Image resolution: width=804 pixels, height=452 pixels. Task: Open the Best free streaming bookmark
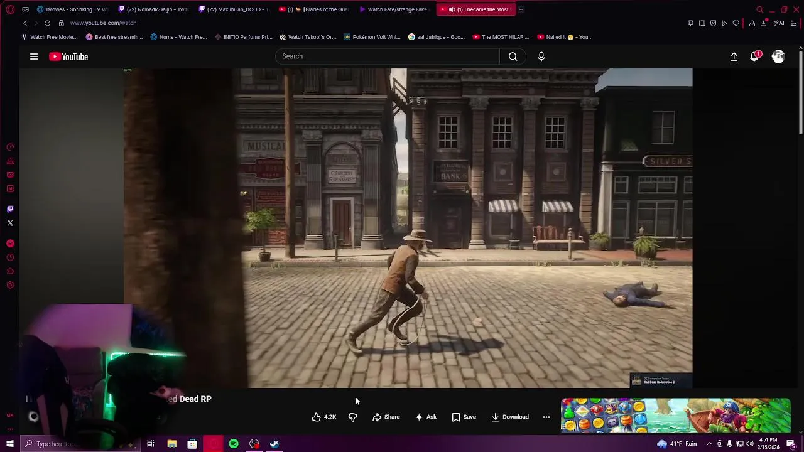point(114,37)
